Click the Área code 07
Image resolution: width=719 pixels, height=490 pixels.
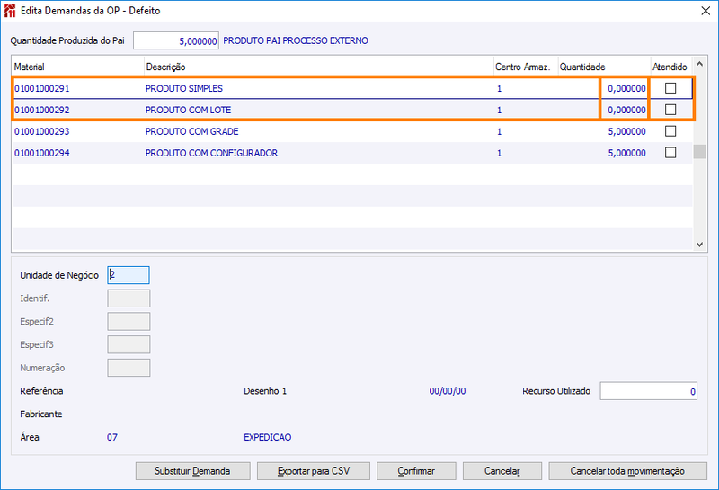[x=112, y=437]
